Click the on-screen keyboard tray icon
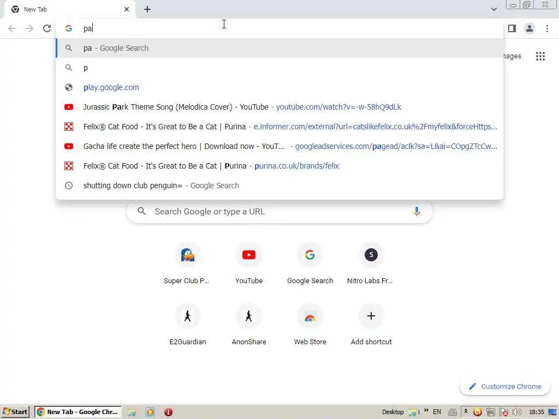The width and height of the screenshot is (559, 419). (453, 412)
